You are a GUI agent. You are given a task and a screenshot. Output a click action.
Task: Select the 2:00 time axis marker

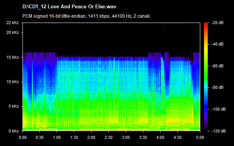[x=91, y=137]
